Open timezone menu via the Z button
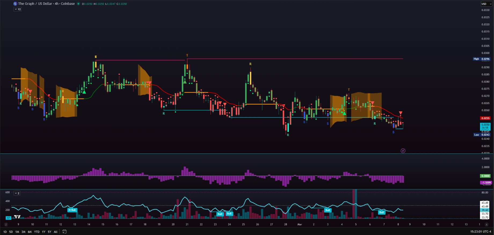The width and height of the screenshot is (494, 235). (6, 225)
